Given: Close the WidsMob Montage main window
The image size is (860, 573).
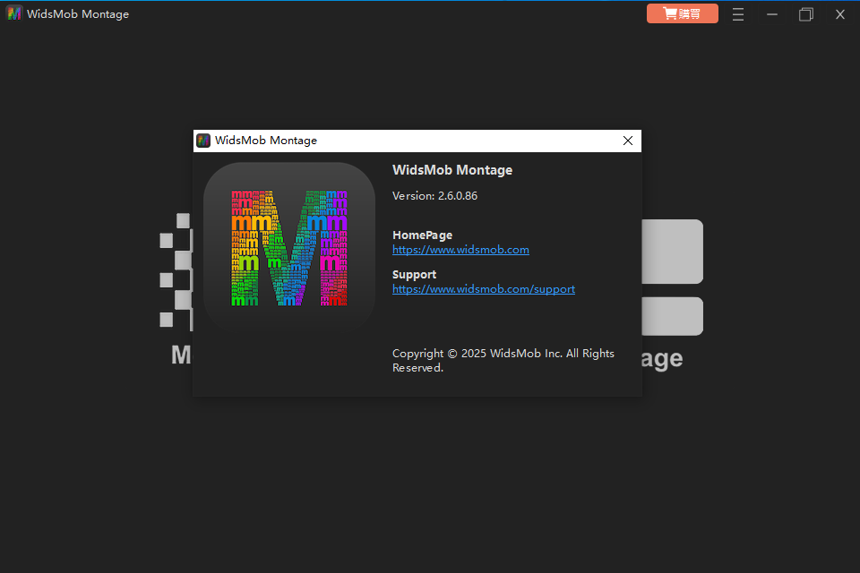Looking at the screenshot, I should click(x=839, y=14).
